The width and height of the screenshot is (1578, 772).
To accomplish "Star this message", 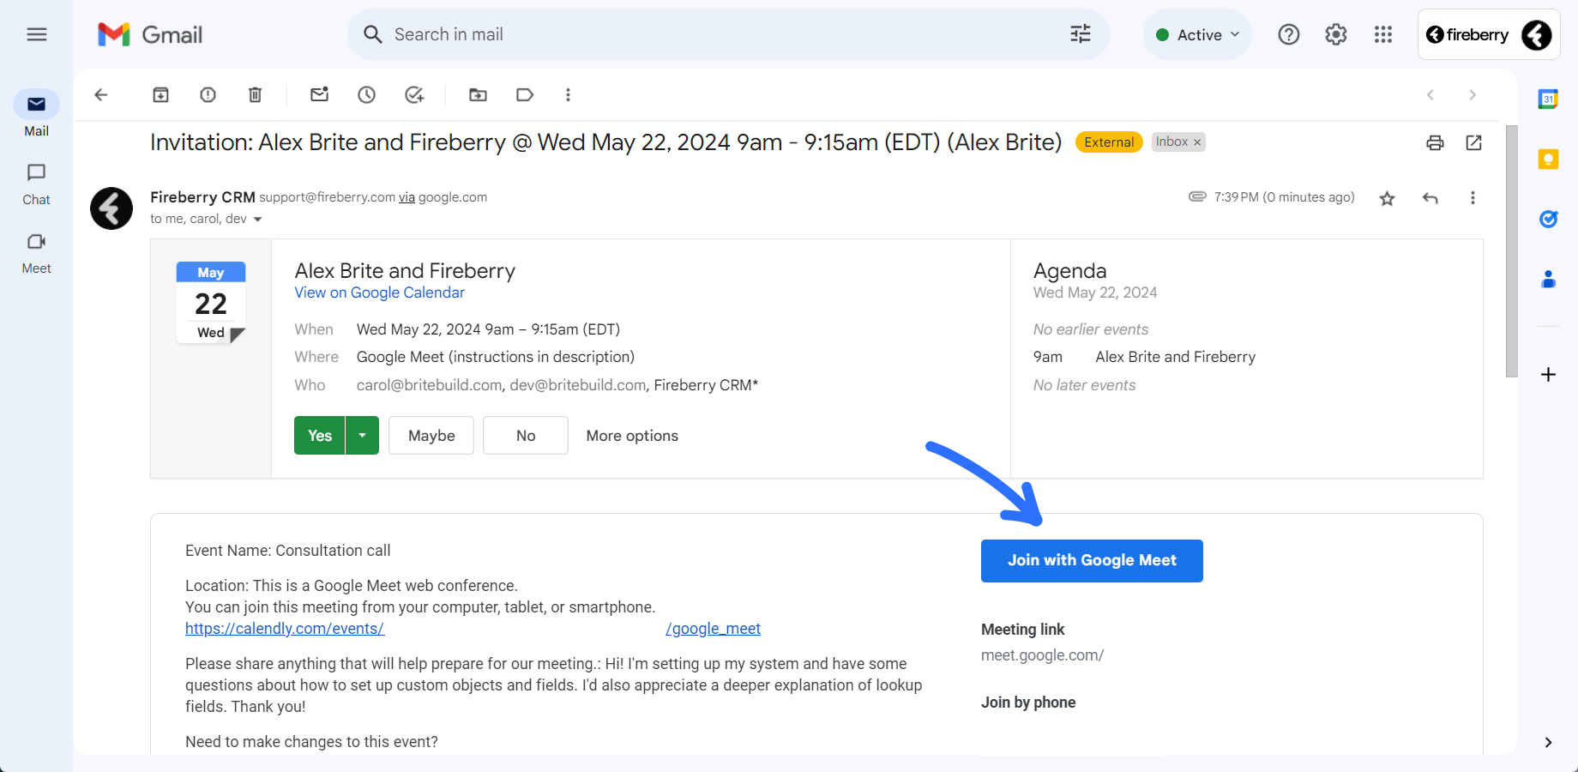I will pos(1387,198).
